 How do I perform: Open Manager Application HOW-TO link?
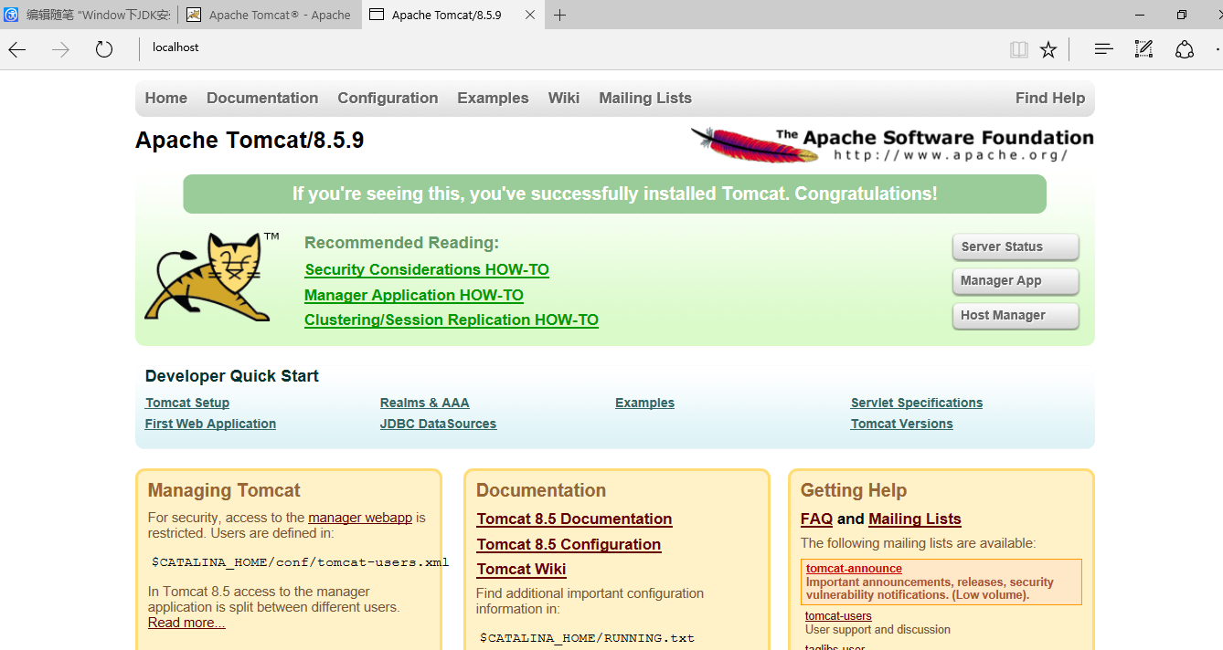(414, 295)
